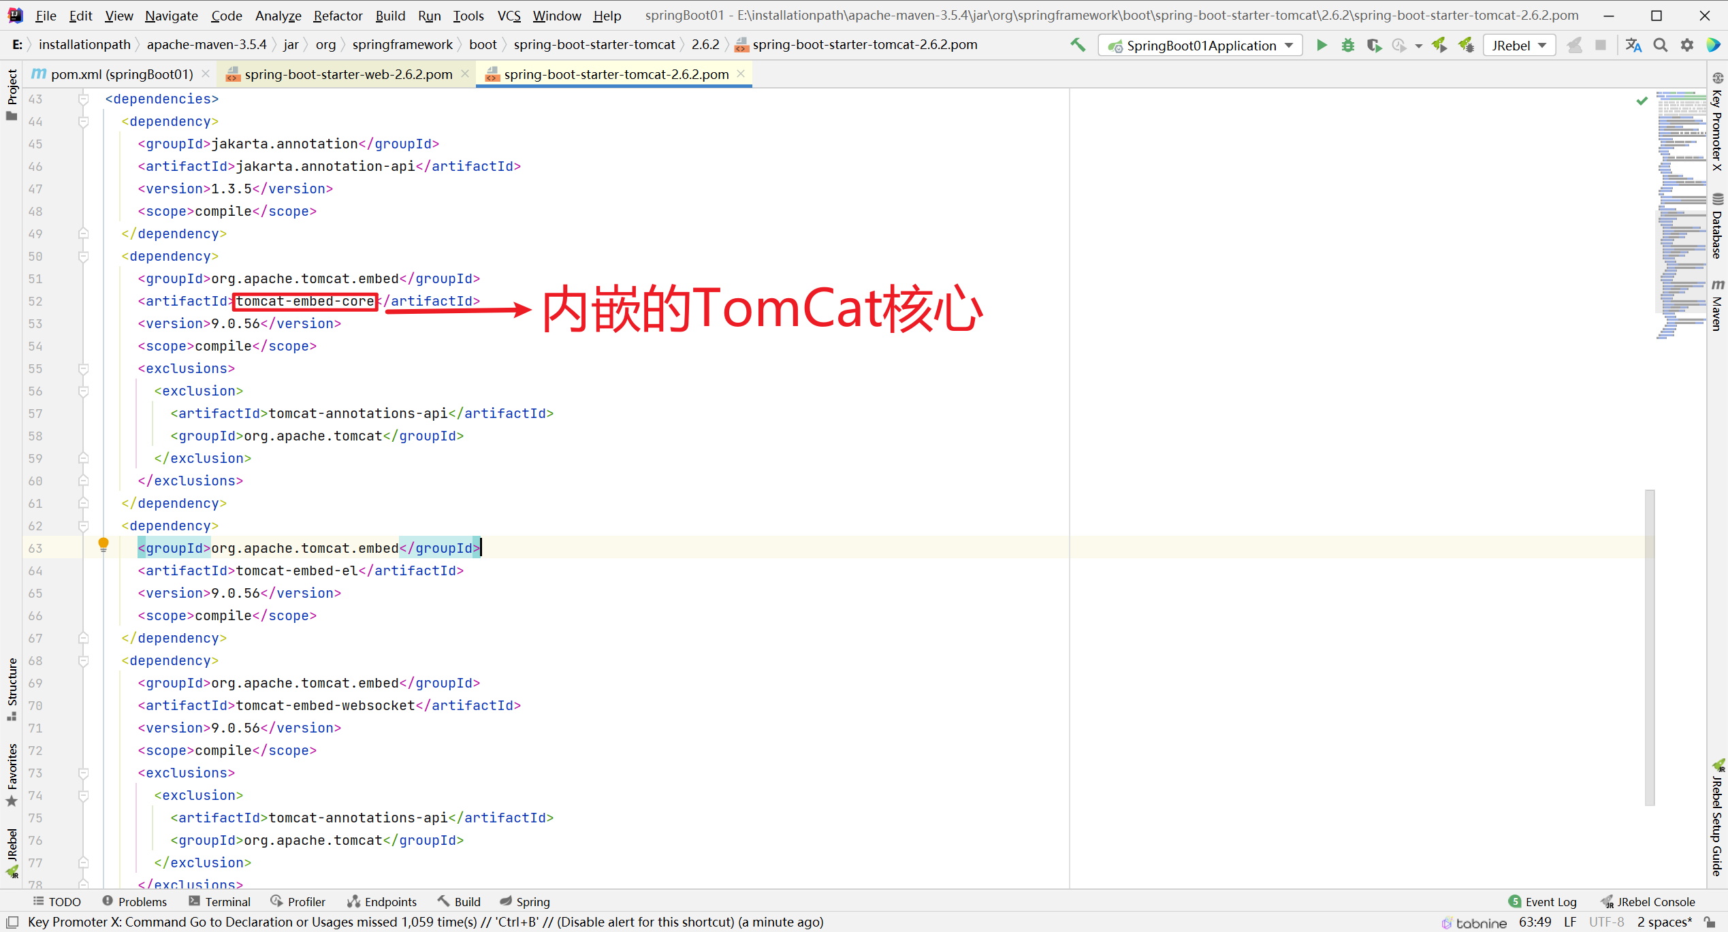Click the green Run button
Screen dimensions: 1728x932
(1321, 46)
